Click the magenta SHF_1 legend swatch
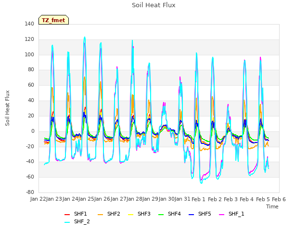Screen dimensions: 308x231 tap(221, 214)
